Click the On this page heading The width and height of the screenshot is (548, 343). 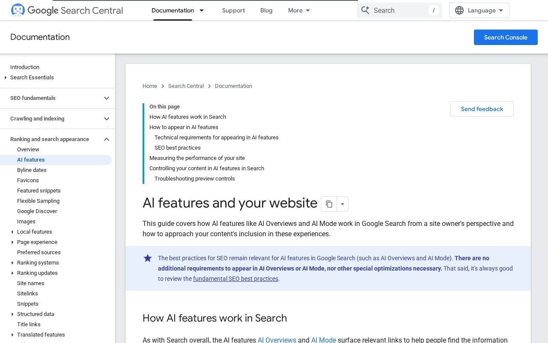(164, 107)
